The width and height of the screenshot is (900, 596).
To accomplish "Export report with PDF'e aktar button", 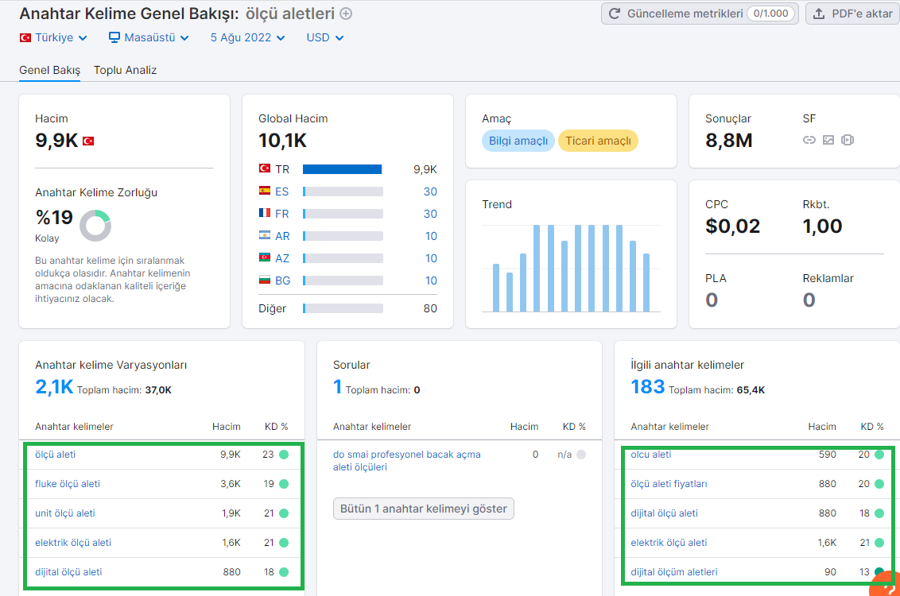I will point(853,14).
